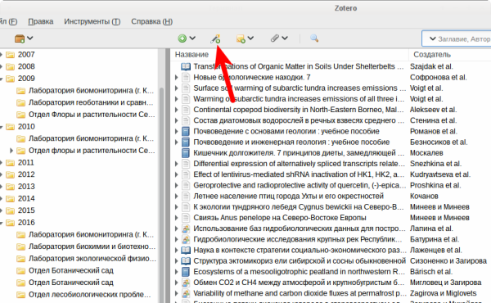Click conference icon of Гидробиологические исследования крупных рек
The image size is (491, 303).
tap(186, 239)
